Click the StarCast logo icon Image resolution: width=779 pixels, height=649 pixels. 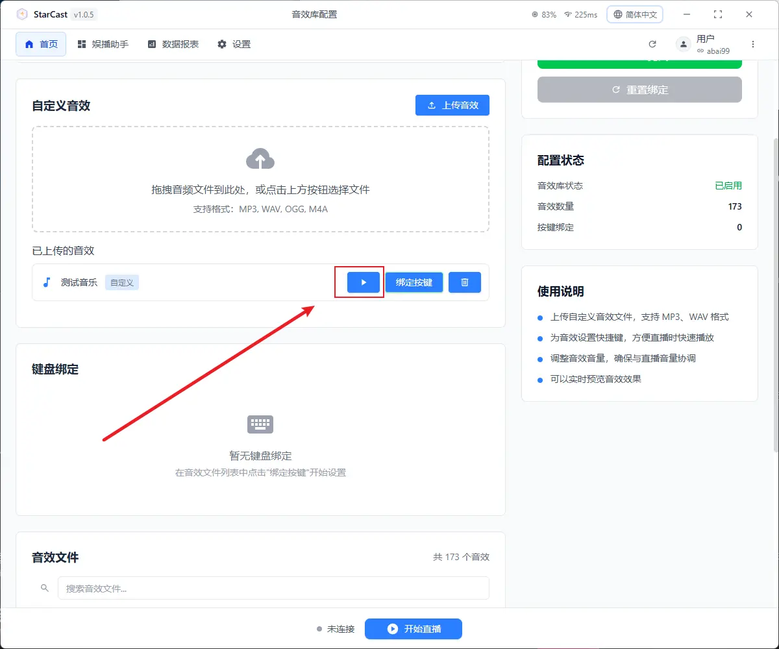pos(22,14)
